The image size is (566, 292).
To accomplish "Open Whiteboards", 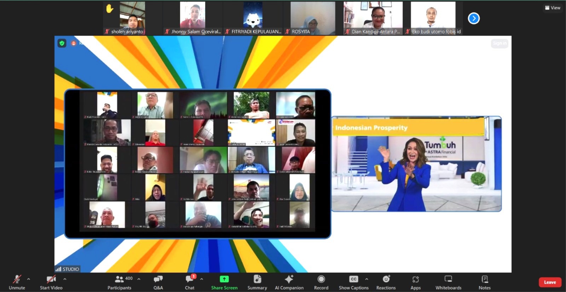I will tap(448, 282).
